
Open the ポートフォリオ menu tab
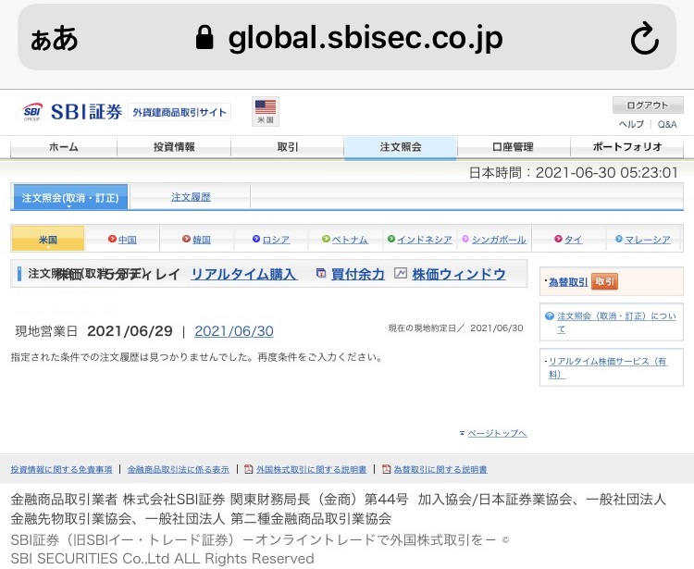tap(627, 147)
